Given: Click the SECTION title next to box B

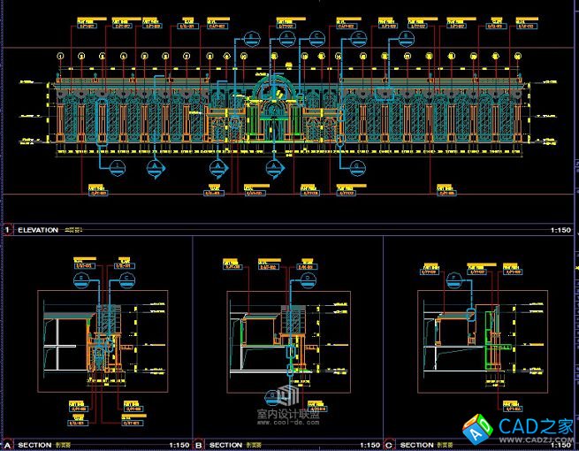Looking at the screenshot, I should (225, 445).
